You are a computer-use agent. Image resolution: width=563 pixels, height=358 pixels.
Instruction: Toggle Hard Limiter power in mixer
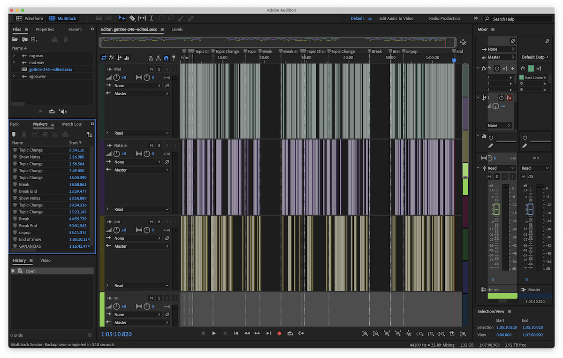521,77
